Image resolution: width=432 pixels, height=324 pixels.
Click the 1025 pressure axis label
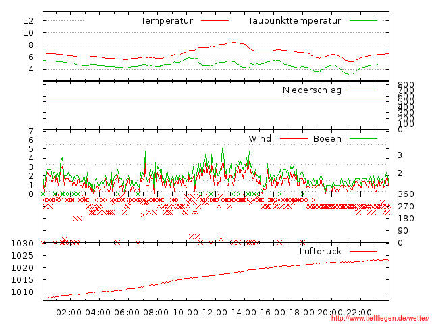(22, 256)
